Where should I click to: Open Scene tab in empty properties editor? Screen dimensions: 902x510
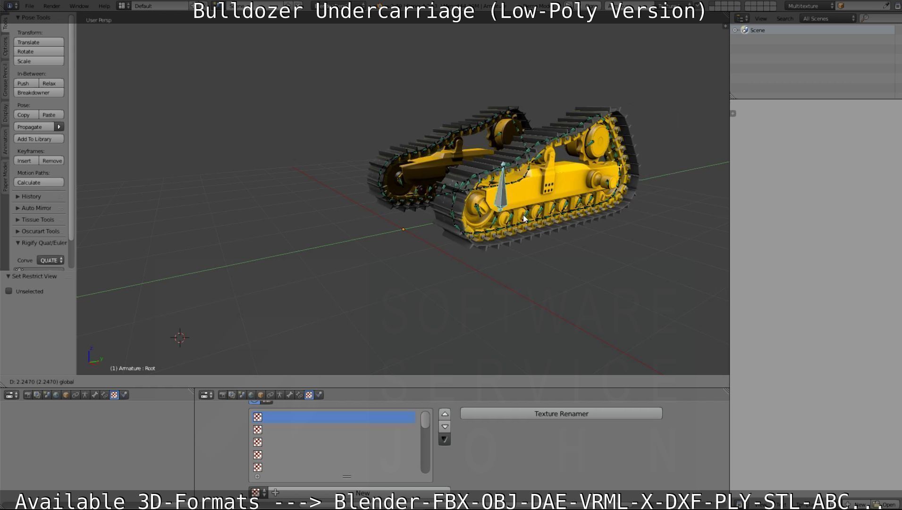(47, 395)
